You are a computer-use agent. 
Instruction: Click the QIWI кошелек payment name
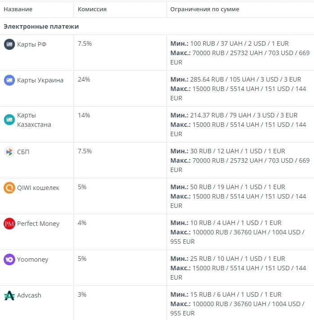click(x=38, y=188)
